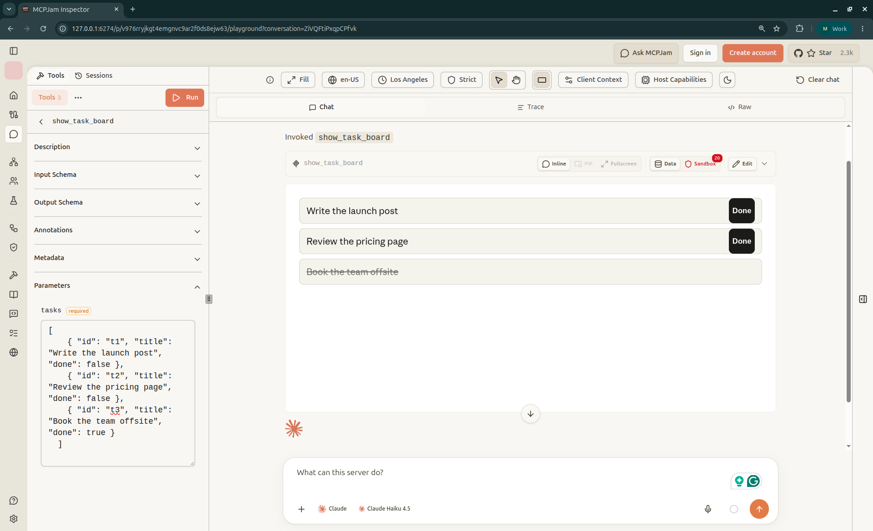The image size is (873, 531).
Task: Switch to the Raw tab
Action: 739,107
